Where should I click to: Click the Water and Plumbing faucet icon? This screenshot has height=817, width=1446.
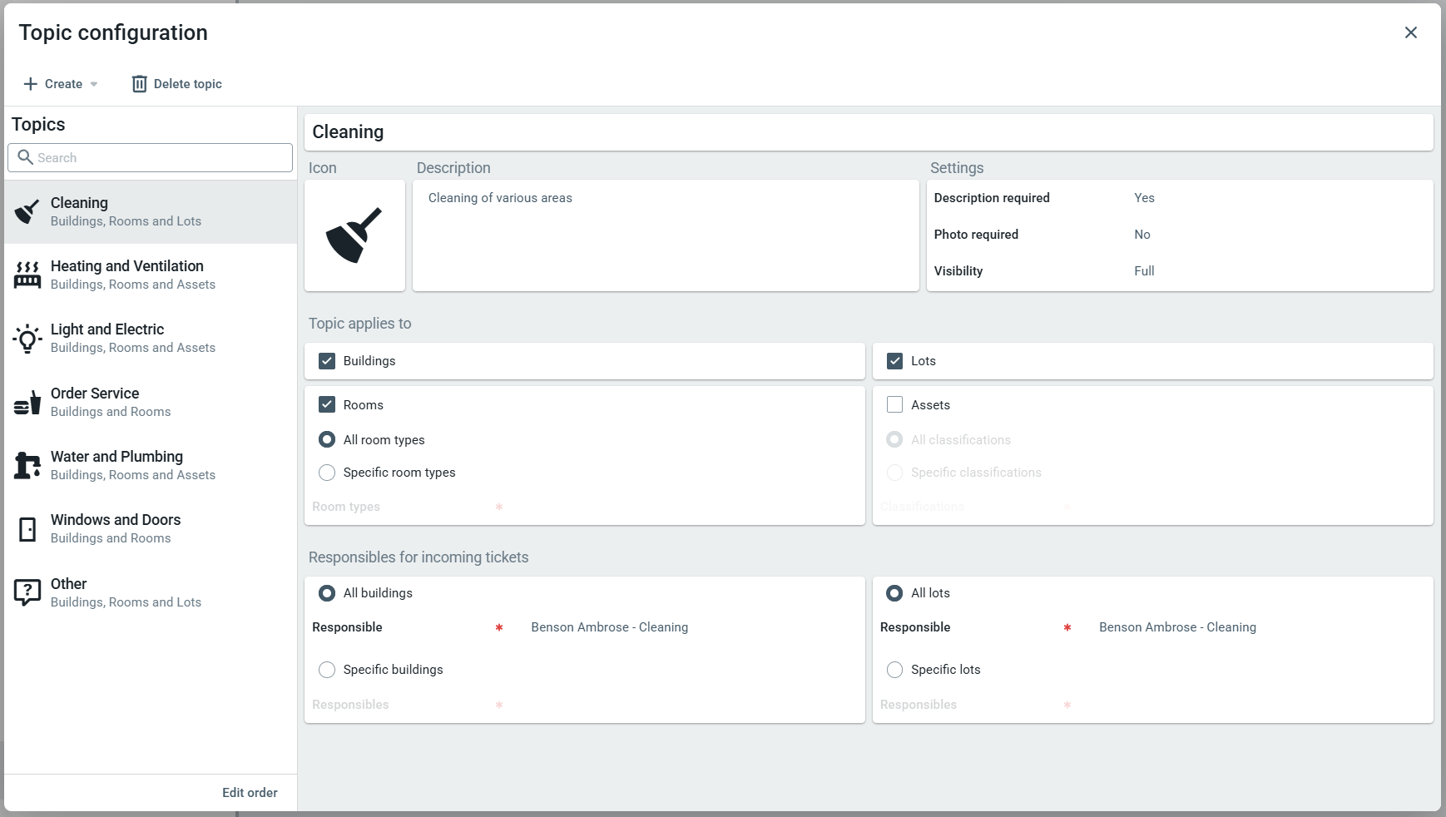(x=27, y=466)
